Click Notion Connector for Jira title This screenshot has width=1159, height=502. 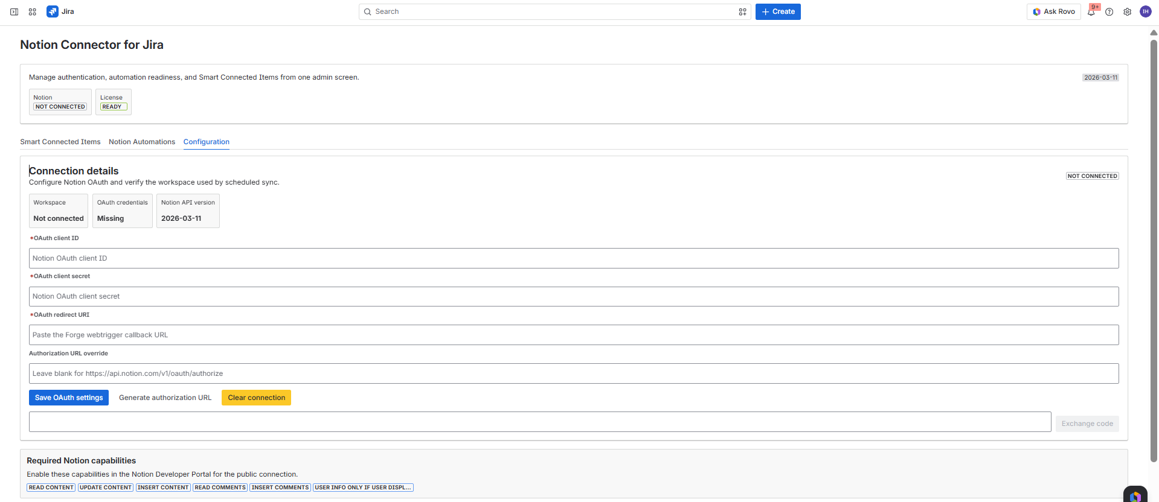[92, 45]
